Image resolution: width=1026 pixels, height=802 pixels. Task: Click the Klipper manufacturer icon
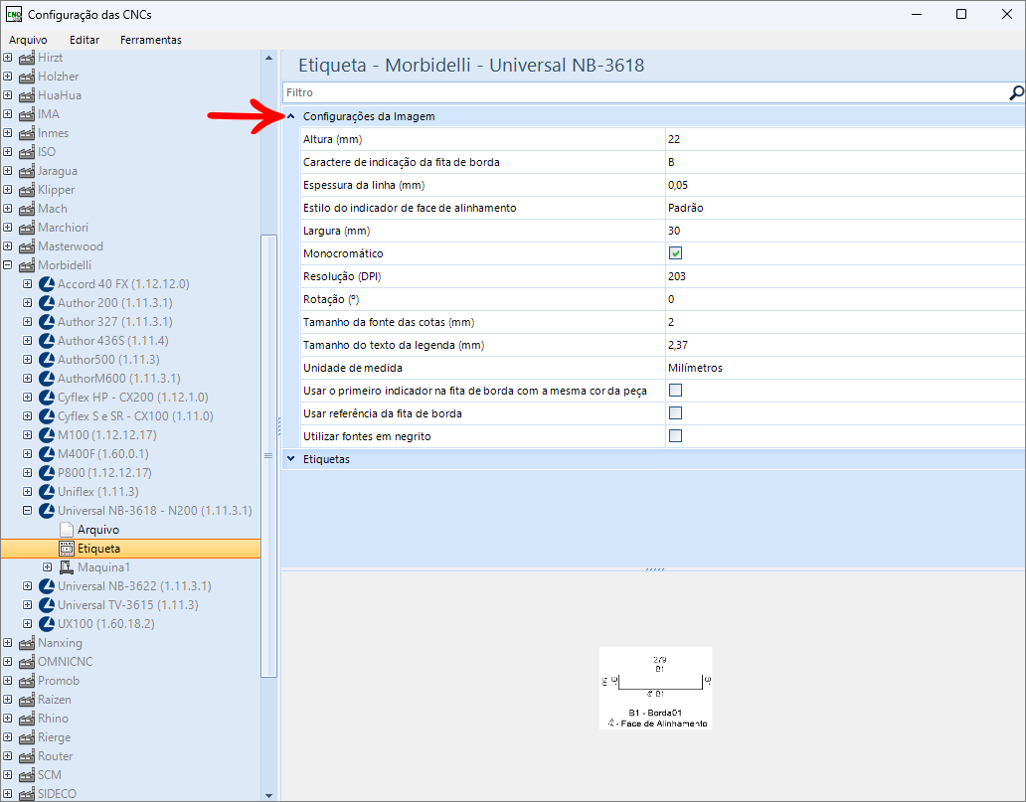(27, 190)
